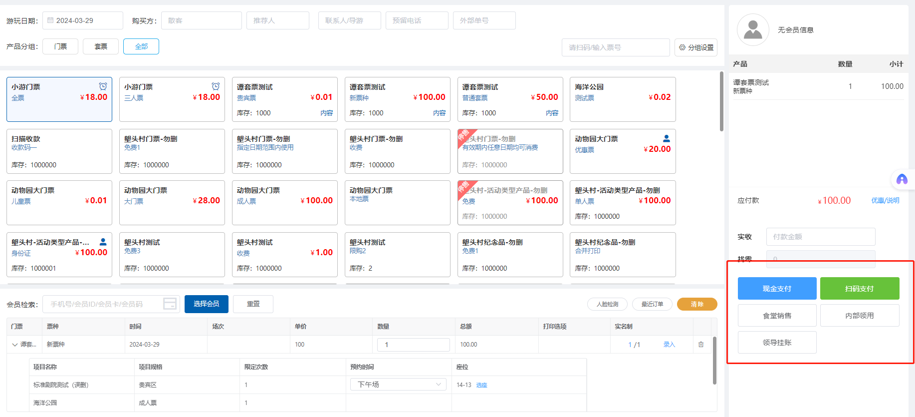Click the person icon on 动物园大门票 优惠票 card
This screenshot has width=915, height=417.
[666, 138]
